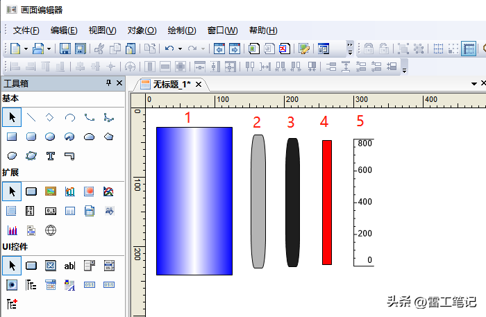
Task: Select the blue gradient rectangle on canvas
Action: click(x=194, y=200)
